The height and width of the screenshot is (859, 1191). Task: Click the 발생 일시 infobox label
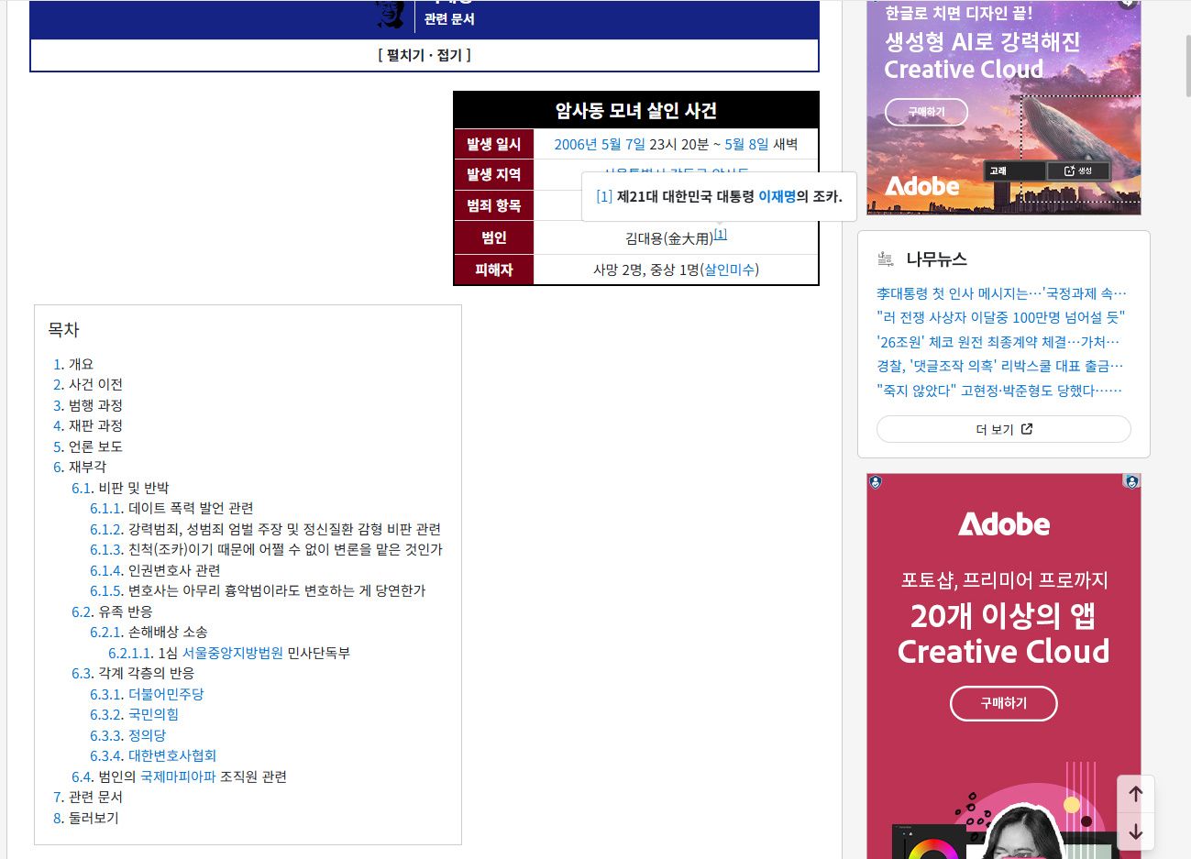[493, 144]
